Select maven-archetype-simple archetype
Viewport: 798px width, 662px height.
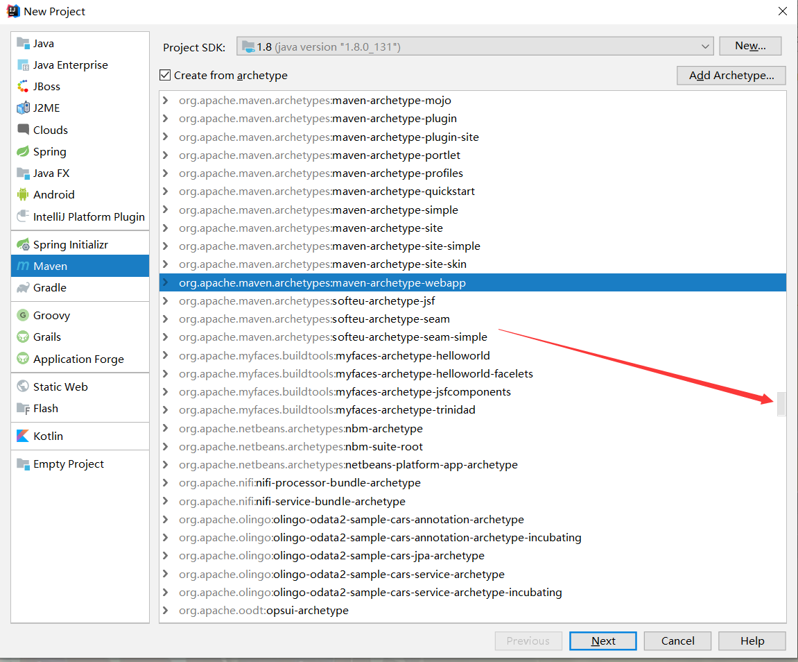point(473,210)
